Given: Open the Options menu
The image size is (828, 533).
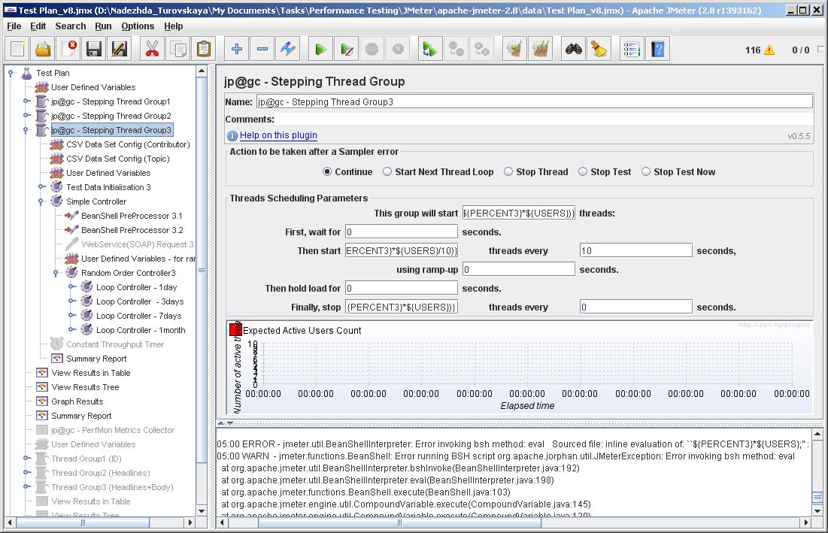Looking at the screenshot, I should click(138, 26).
